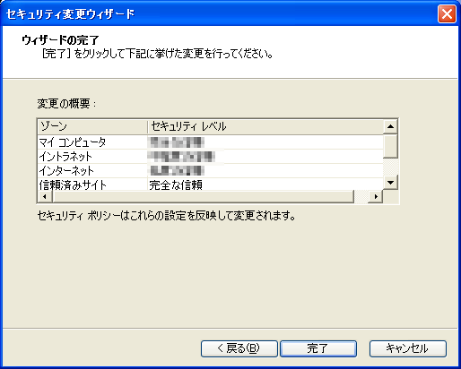This screenshot has width=461, height=369.
Task: Click the セキュリティ レベル column header
Action: pyautogui.click(x=265, y=126)
